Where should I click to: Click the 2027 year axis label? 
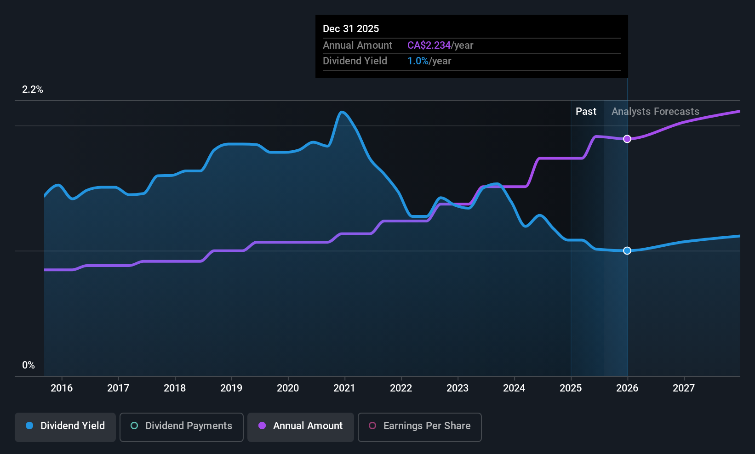684,388
